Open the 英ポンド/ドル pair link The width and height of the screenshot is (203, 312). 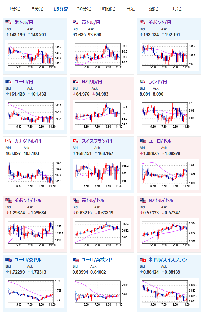(x=28, y=200)
